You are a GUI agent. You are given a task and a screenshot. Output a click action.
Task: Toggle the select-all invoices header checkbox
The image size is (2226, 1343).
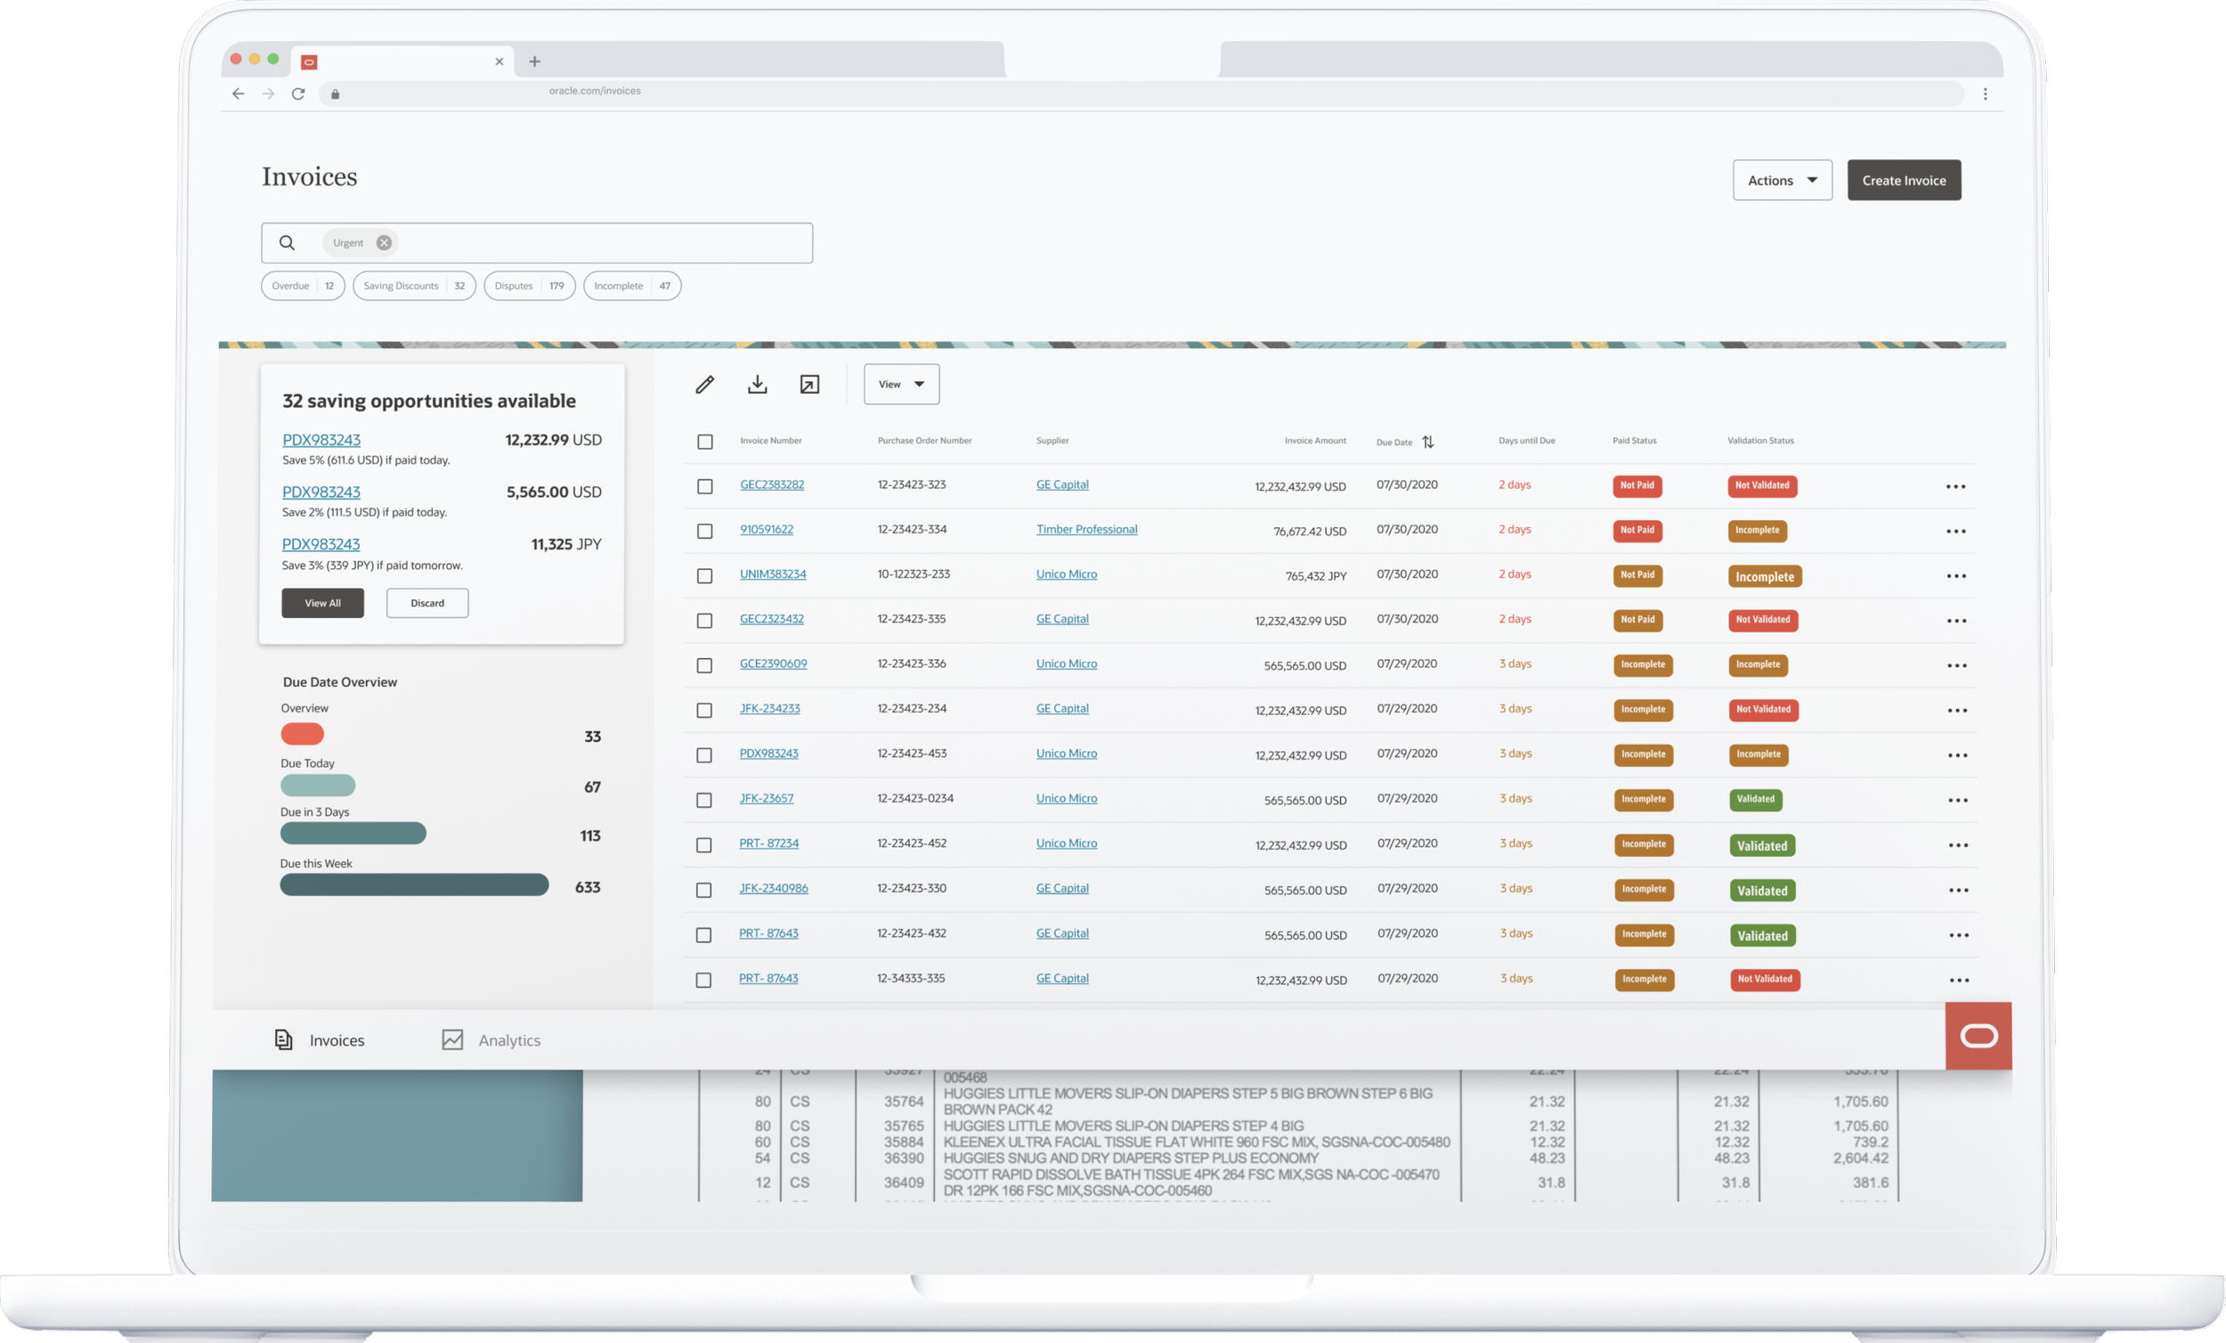(x=704, y=442)
